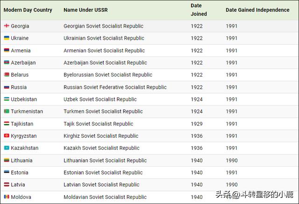Click the Kazakhstan flag icon
This screenshot has height=204, width=299.
(x=7, y=148)
